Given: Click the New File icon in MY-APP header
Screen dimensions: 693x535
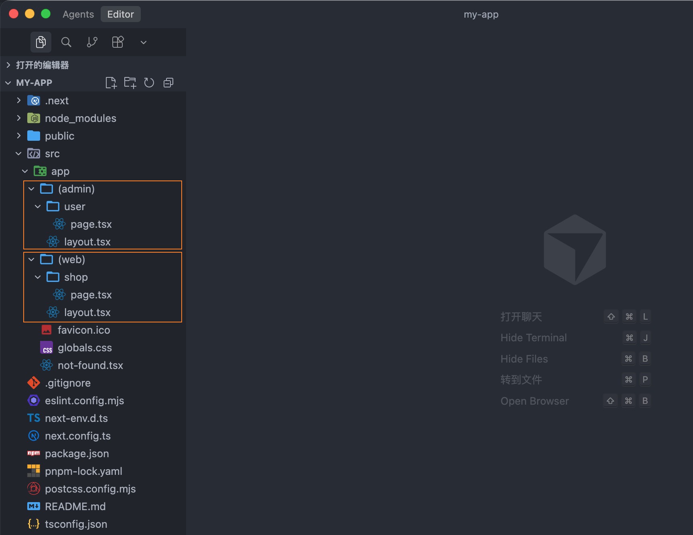Looking at the screenshot, I should click(x=111, y=83).
